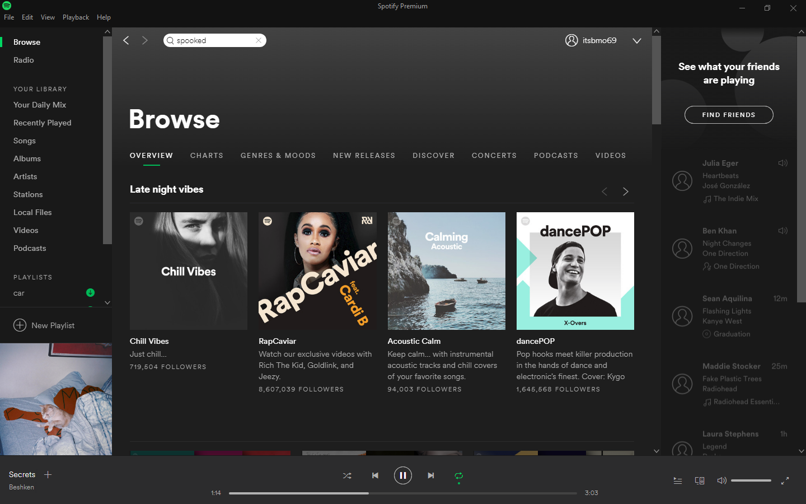Image resolution: width=806 pixels, height=504 pixels.
Task: Click the sidebar scroll down arrow
Action: point(107,303)
